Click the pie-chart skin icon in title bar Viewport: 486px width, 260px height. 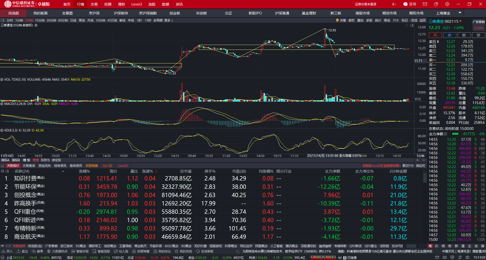(x=436, y=4)
